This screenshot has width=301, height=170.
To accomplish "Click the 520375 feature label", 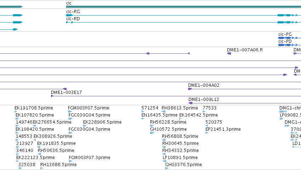I will (x=214, y=122).
